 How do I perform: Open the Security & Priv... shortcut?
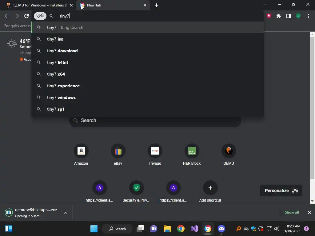136,191
